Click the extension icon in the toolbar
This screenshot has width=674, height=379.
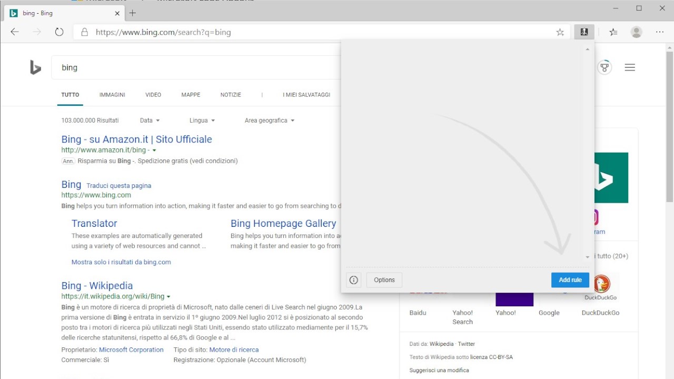tap(584, 32)
